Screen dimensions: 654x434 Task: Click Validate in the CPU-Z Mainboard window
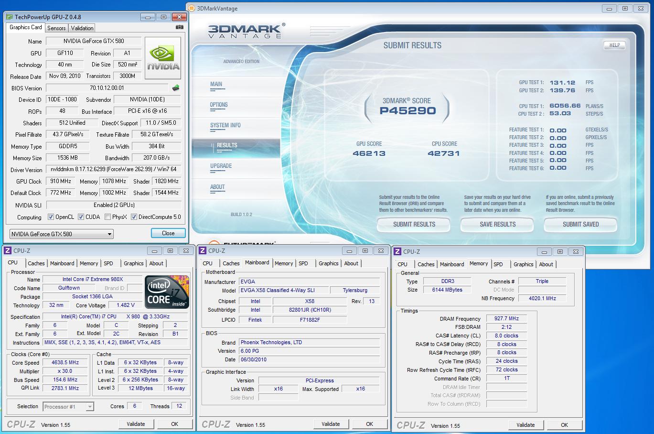click(331, 424)
